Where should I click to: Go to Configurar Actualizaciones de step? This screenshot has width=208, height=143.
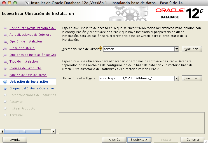pos(32,28)
